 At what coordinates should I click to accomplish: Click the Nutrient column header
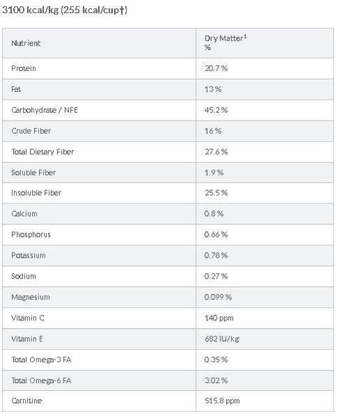tap(26, 43)
